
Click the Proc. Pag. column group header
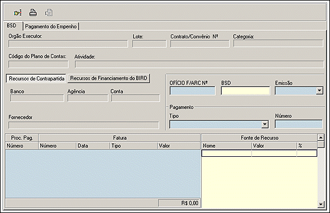22,138
